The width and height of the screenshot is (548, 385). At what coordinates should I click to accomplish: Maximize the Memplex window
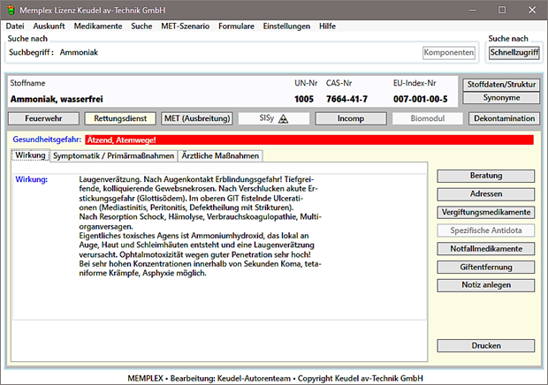(x=502, y=10)
